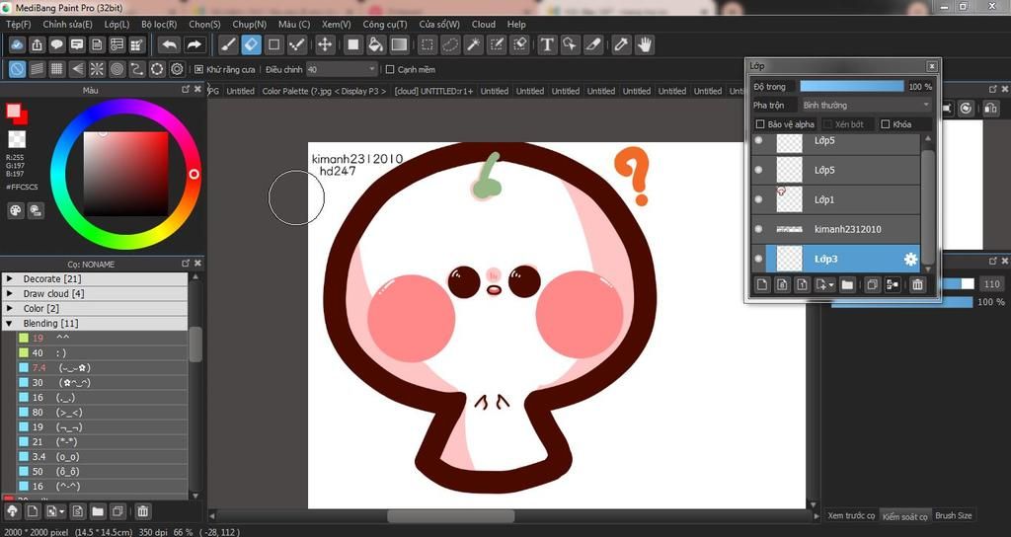
Task: Open Tệp(F) menu
Action: coord(18,24)
